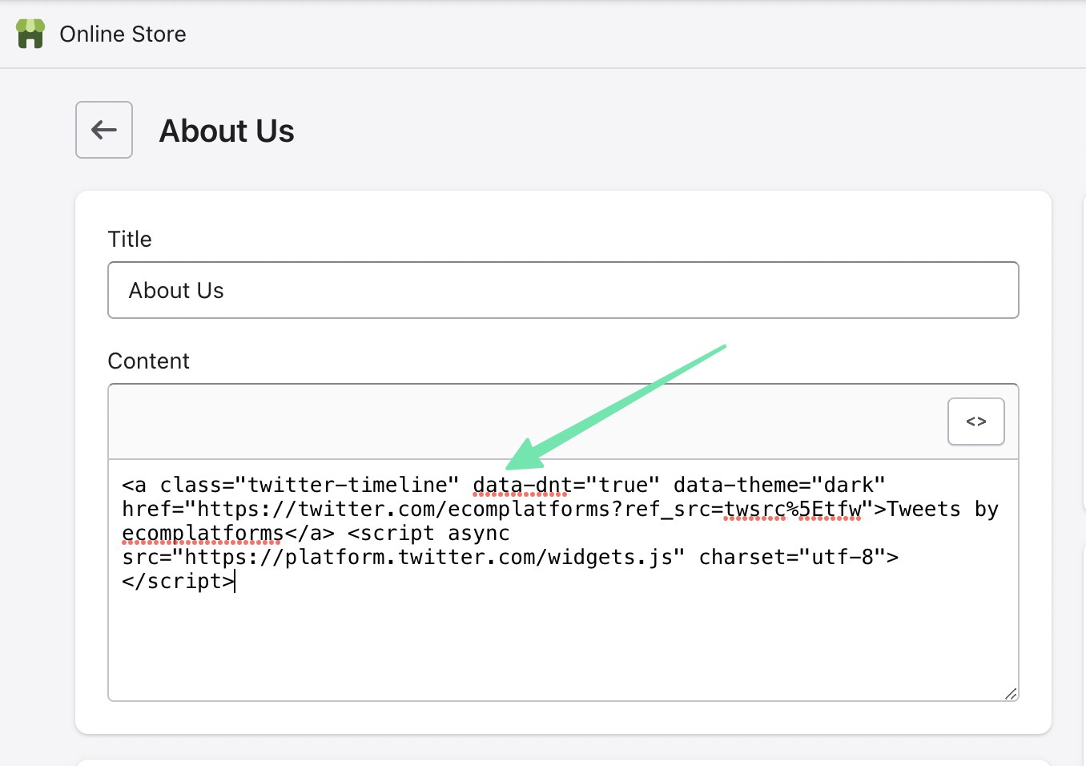Image resolution: width=1086 pixels, height=766 pixels.
Task: Click the Content field label
Action: click(x=148, y=361)
